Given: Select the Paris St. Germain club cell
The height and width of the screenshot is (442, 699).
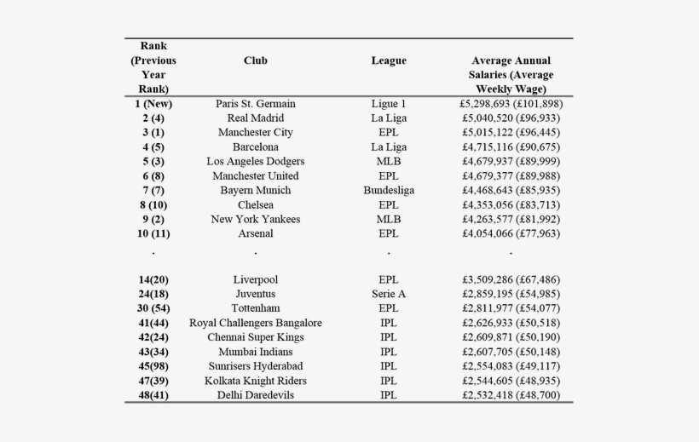Looking at the screenshot, I should 255,104.
